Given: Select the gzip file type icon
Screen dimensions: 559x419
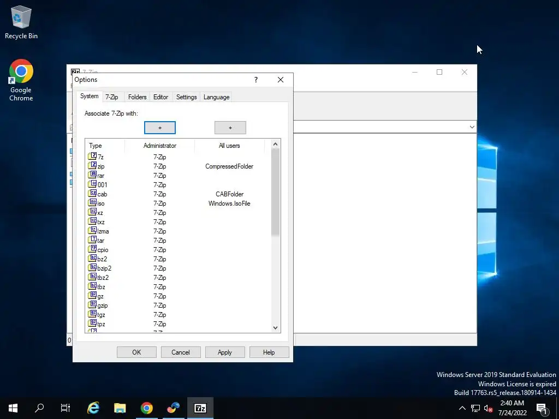Looking at the screenshot, I should pyautogui.click(x=92, y=304).
